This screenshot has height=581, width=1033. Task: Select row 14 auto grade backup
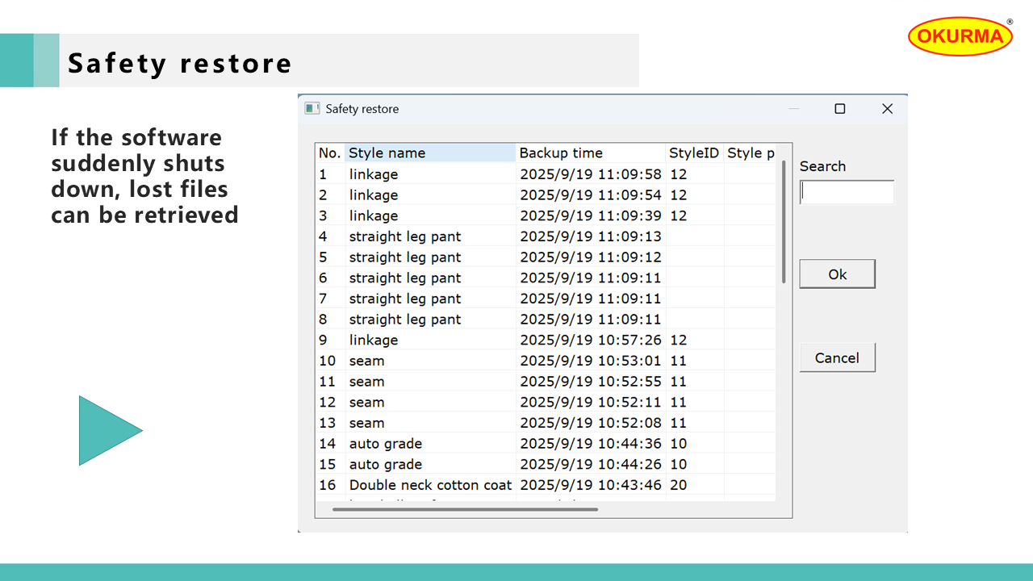point(386,444)
